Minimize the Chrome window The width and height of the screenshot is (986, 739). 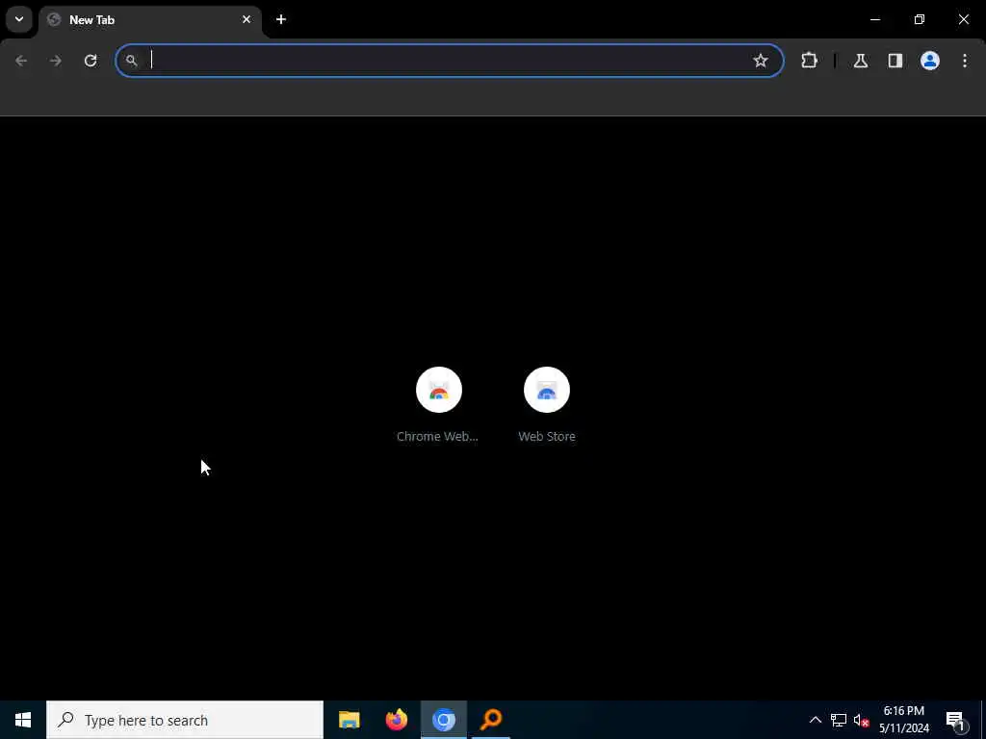(875, 19)
